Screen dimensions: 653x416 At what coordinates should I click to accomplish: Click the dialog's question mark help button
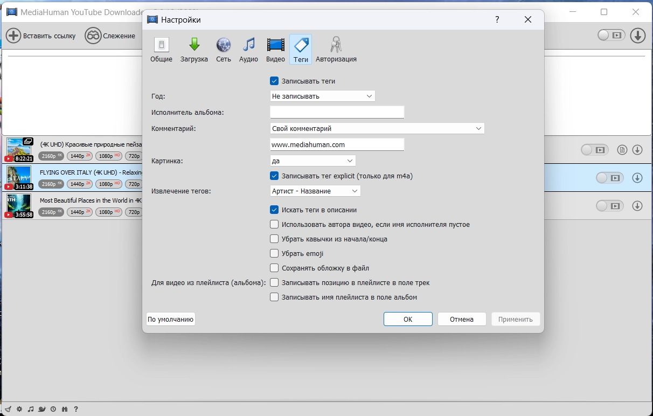tap(497, 20)
